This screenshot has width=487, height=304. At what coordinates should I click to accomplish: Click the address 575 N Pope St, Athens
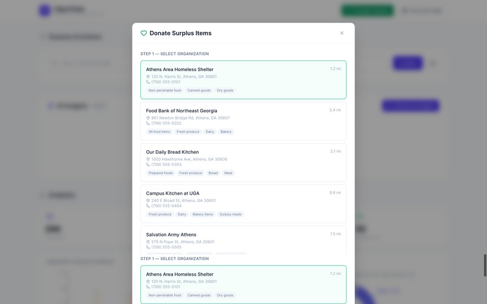pos(182,242)
